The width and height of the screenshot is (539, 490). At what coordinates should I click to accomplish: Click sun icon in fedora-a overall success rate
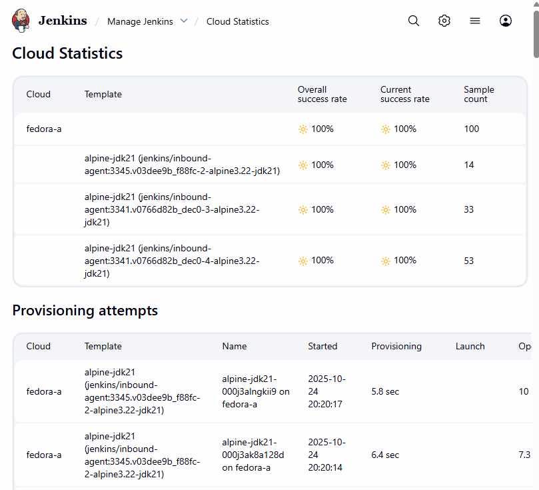pos(303,129)
